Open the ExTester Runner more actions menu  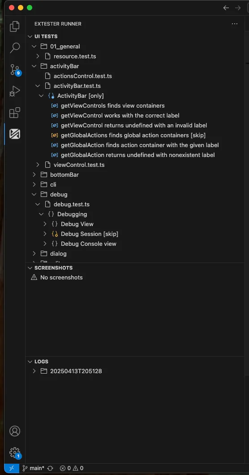[235, 24]
